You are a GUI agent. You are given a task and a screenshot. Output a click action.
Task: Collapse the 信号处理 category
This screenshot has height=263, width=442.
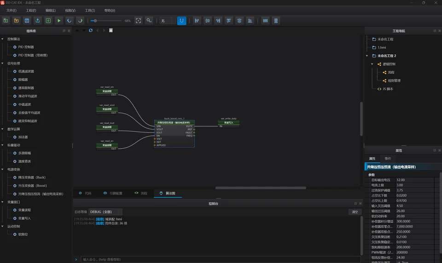pos(2,63)
